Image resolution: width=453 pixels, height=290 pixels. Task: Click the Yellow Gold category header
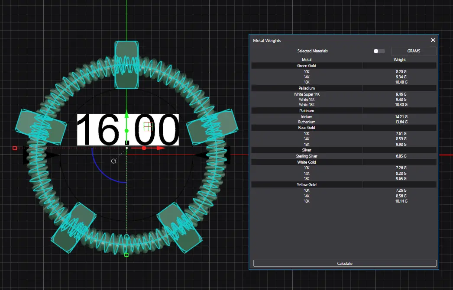point(307,185)
